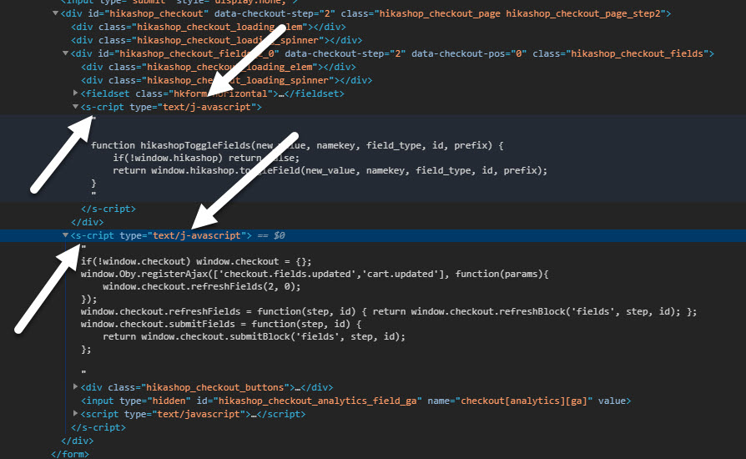This screenshot has height=459, width=746.
Task: Click return window.checkout.submitBlock line
Action: [254, 336]
